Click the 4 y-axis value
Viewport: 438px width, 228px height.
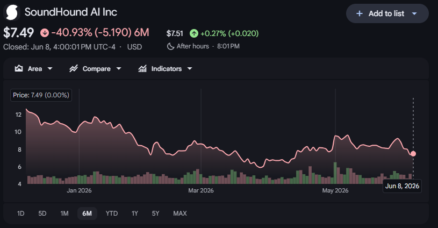[x=19, y=184]
